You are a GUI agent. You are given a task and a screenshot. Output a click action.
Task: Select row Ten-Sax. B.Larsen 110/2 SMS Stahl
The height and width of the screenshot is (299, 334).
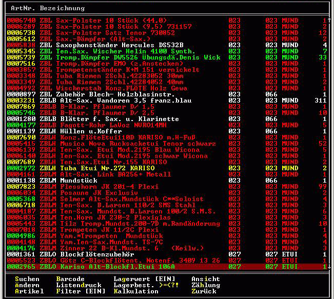[167, 205]
